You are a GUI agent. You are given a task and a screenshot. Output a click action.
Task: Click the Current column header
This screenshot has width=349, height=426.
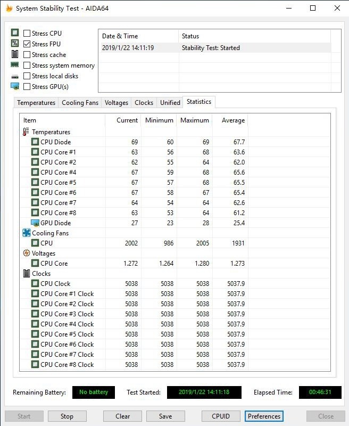coord(123,120)
